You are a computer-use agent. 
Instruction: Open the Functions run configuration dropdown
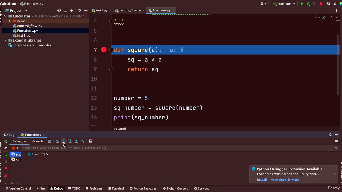pyautogui.click(x=284, y=4)
